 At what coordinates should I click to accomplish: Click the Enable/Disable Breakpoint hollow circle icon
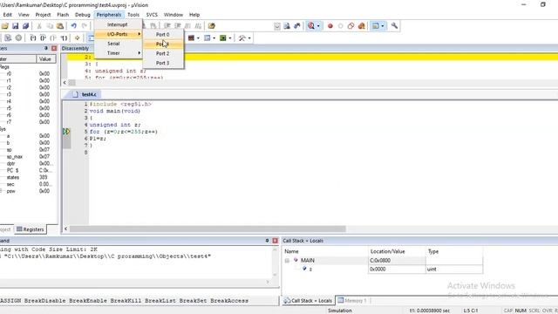tap(341, 26)
